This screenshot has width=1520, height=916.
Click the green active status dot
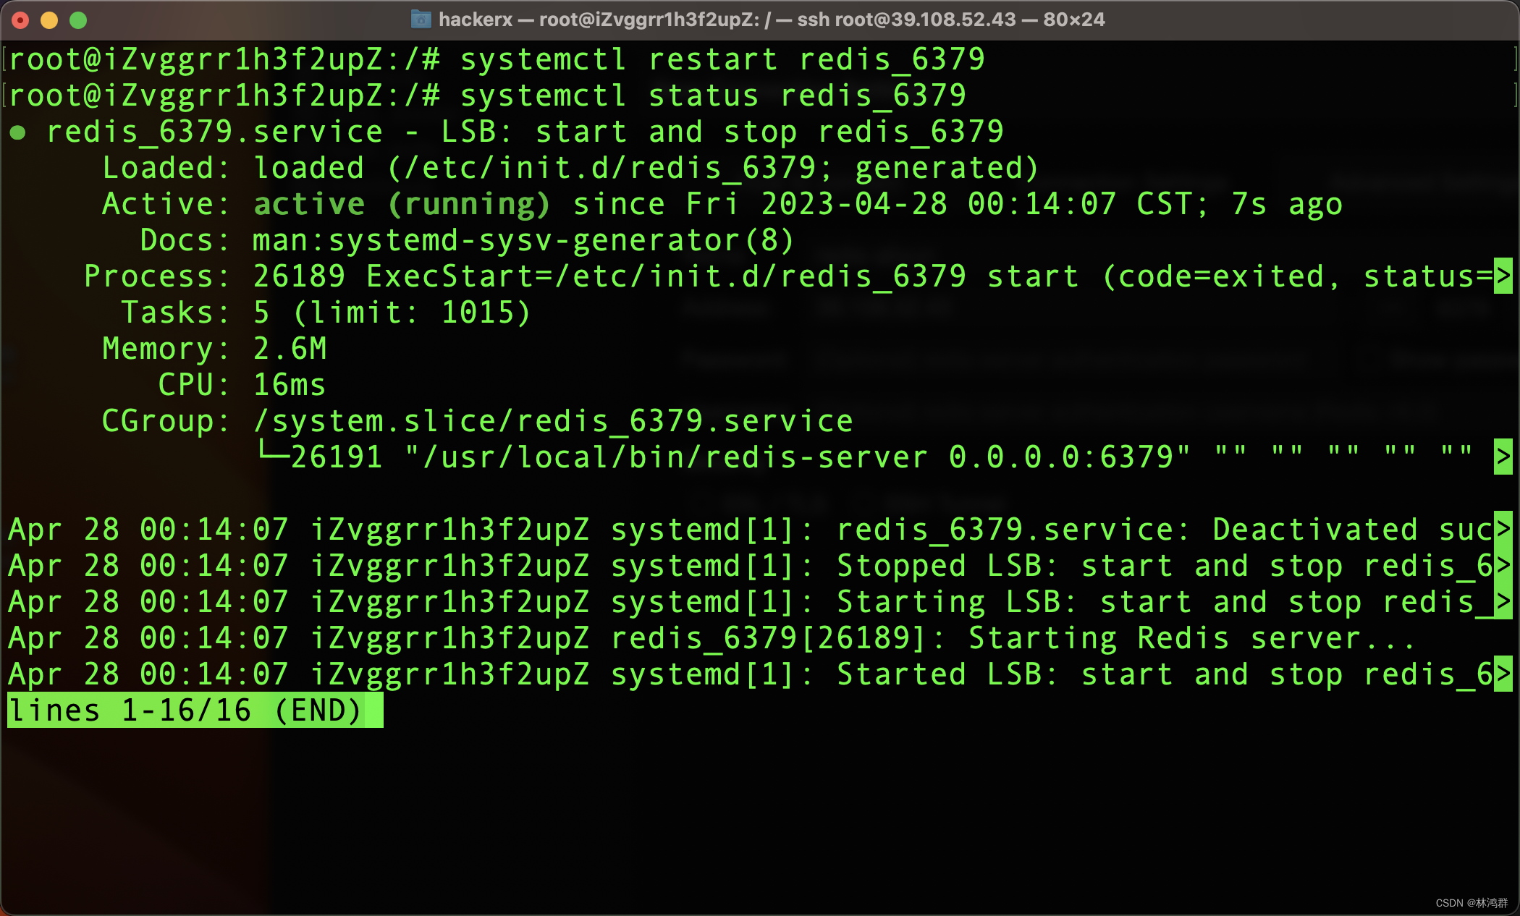coord(18,132)
